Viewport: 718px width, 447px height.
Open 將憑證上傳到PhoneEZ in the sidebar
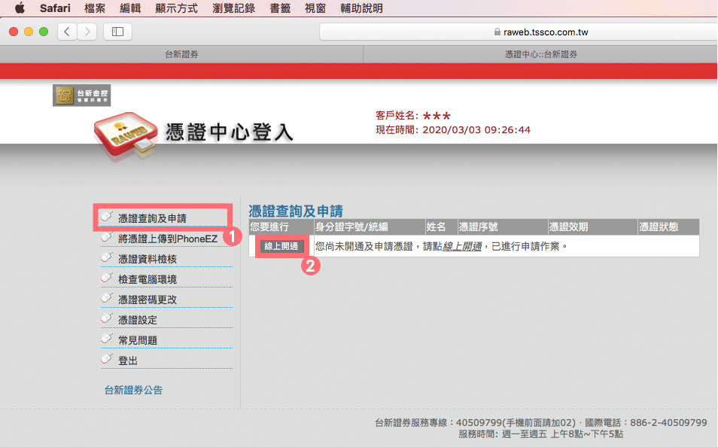pyautogui.click(x=168, y=239)
